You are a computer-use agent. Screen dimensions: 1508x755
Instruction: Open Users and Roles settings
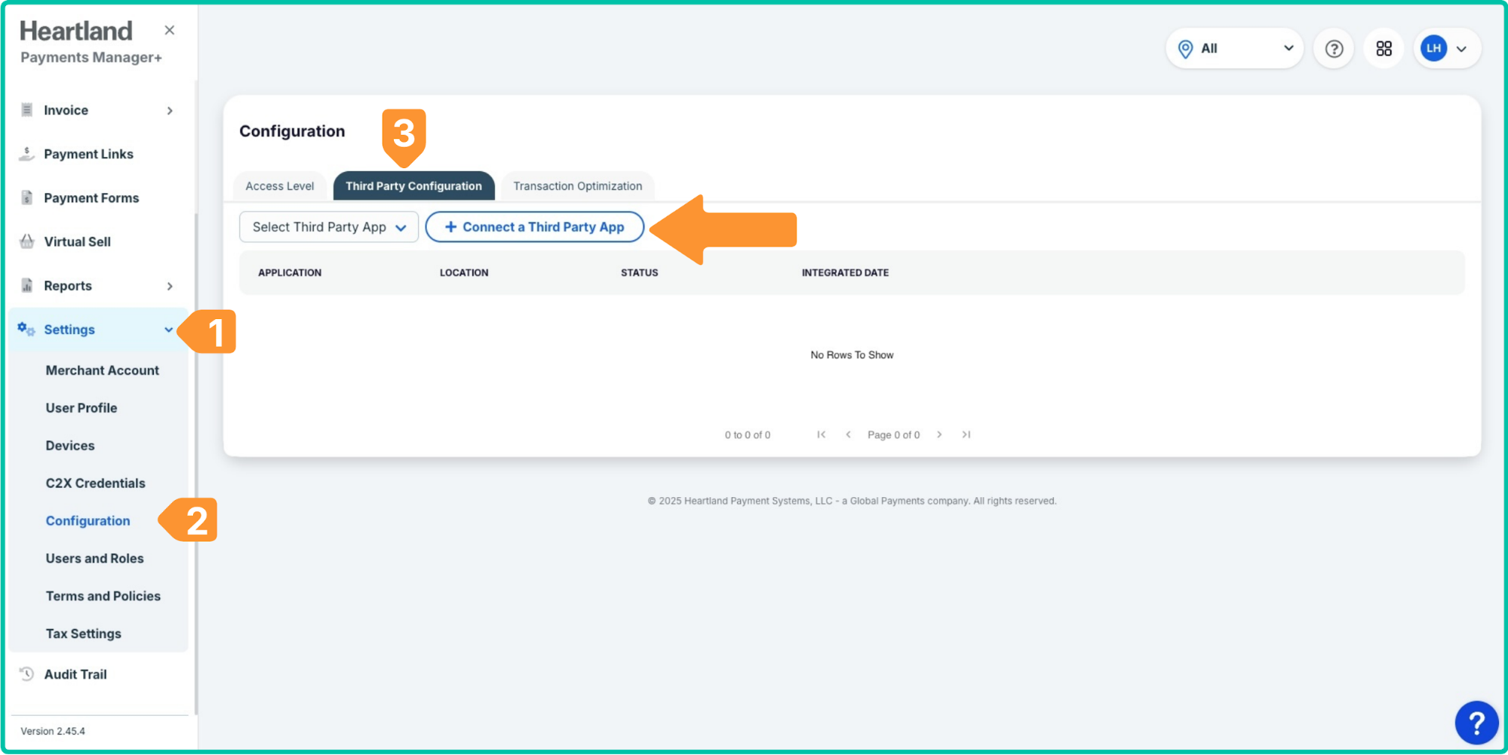pos(94,559)
